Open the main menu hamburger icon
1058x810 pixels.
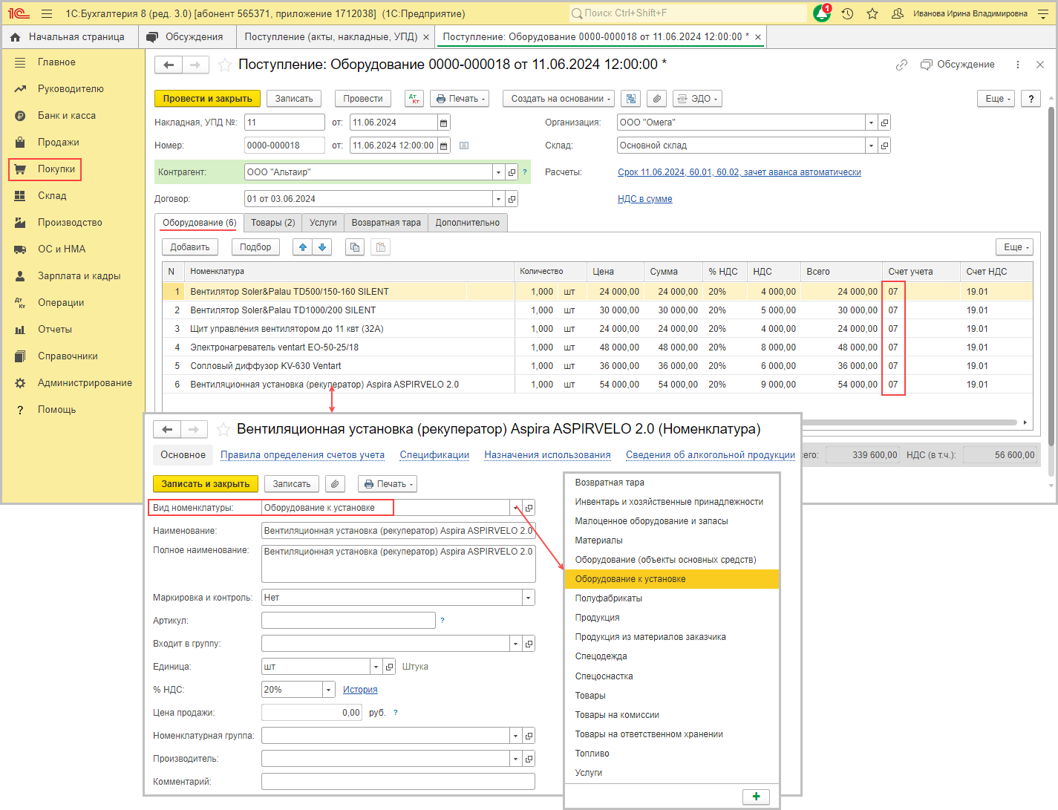pyautogui.click(x=47, y=13)
